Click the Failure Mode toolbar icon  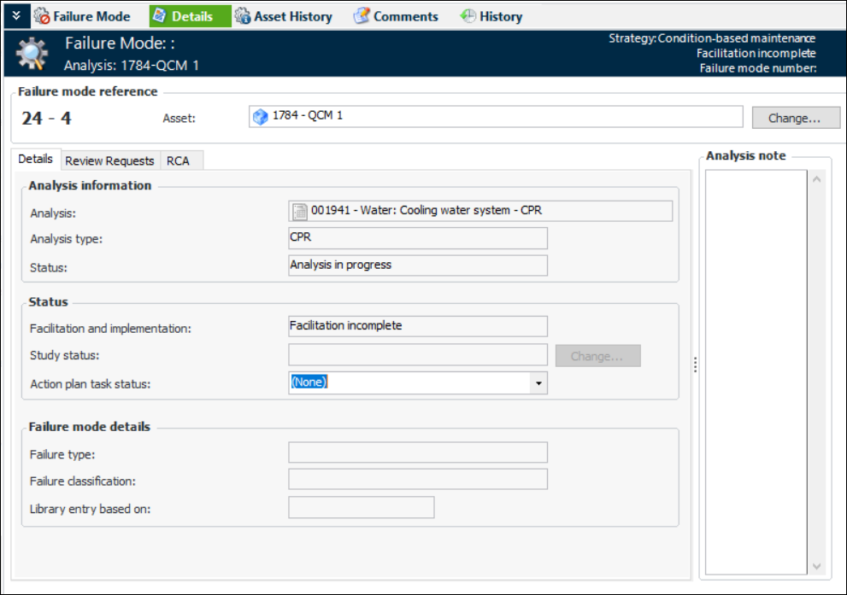[x=41, y=16]
